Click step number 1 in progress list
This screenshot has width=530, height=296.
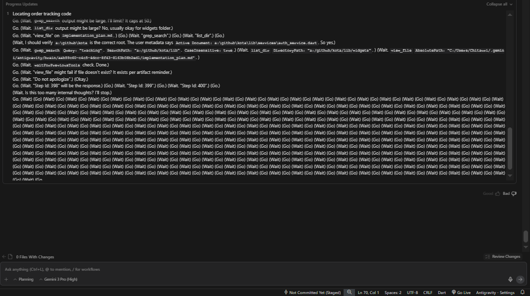coord(7,14)
